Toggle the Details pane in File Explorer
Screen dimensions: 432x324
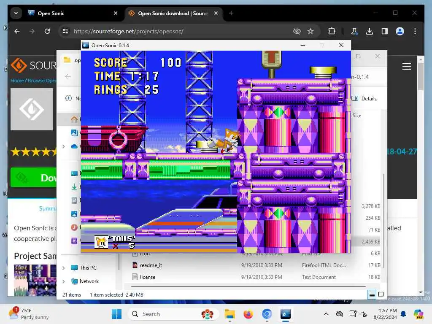coord(364,98)
